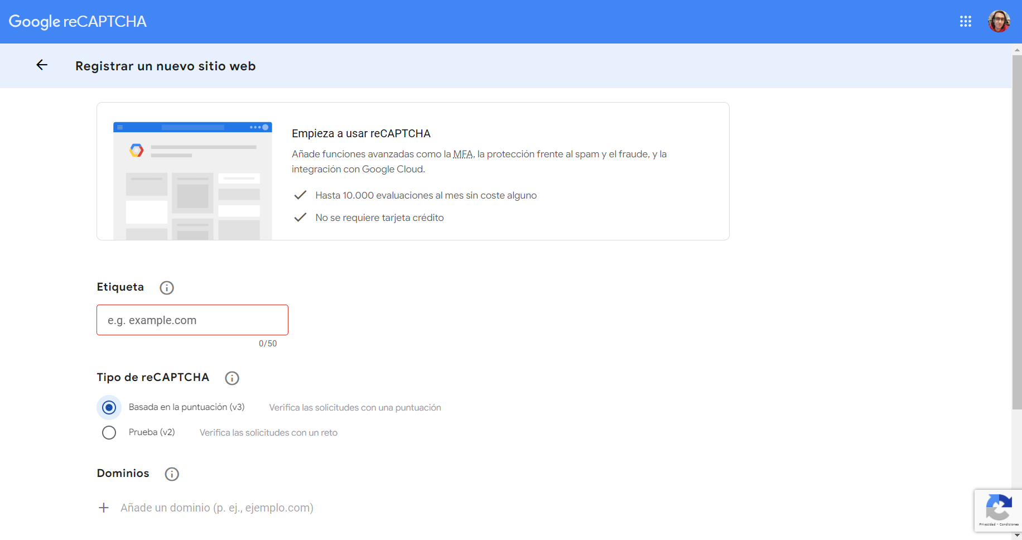This screenshot has height=540, width=1022.
Task: Show info tooltip next to Dominios
Action: pyautogui.click(x=172, y=474)
